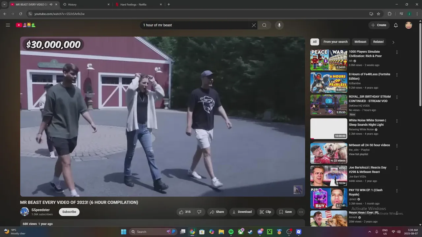Subscribe to SSpeedster channel
The image size is (422, 237).
pos(69,212)
